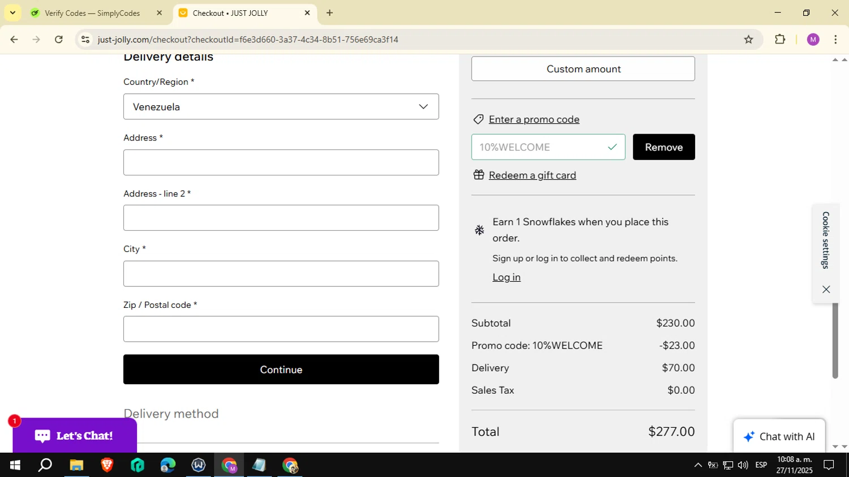Select the Checkout • JUST JOLLY tab
The image size is (849, 477).
tap(230, 13)
